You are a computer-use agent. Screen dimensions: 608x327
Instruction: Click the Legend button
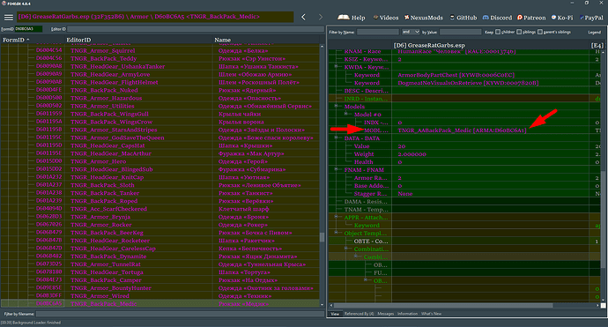pyautogui.click(x=594, y=33)
